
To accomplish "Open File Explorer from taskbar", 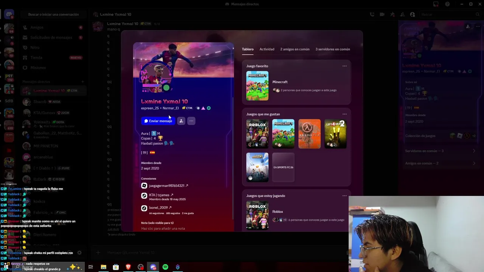I will (103, 267).
